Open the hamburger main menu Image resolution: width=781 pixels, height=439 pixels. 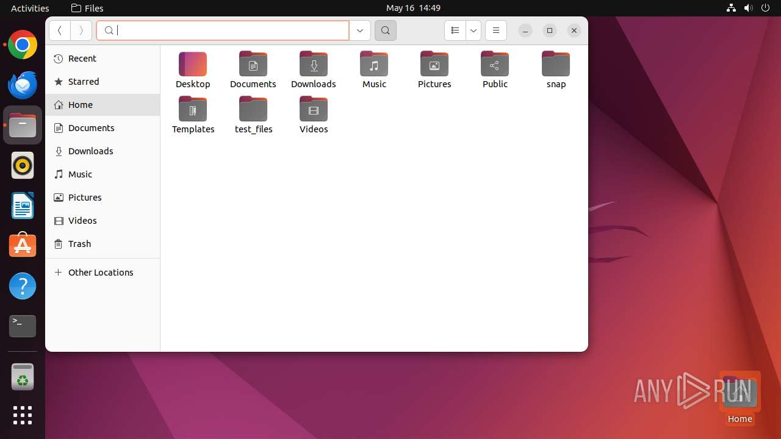pos(496,30)
